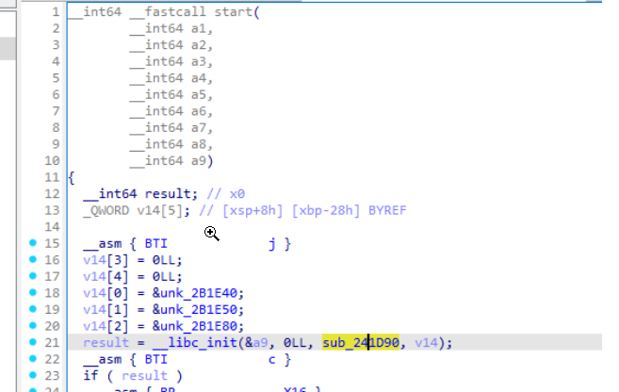619x392 pixels.
Task: Click __int64 return type on line 1
Action: (x=95, y=12)
